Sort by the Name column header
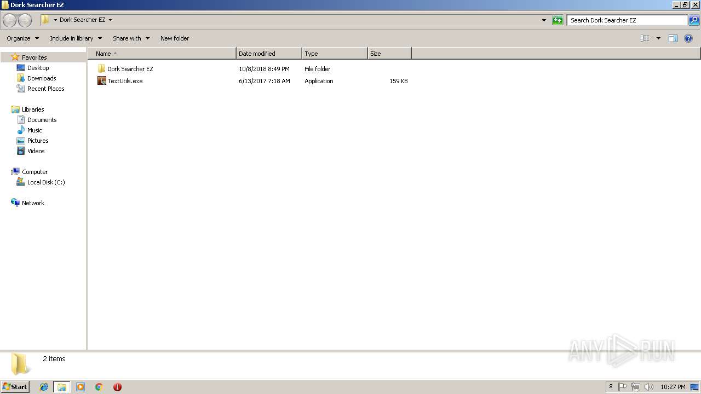This screenshot has height=394, width=701. coord(162,54)
